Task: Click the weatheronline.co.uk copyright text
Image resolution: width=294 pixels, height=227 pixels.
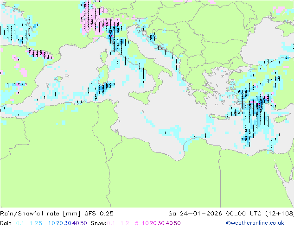Action: (255, 223)
